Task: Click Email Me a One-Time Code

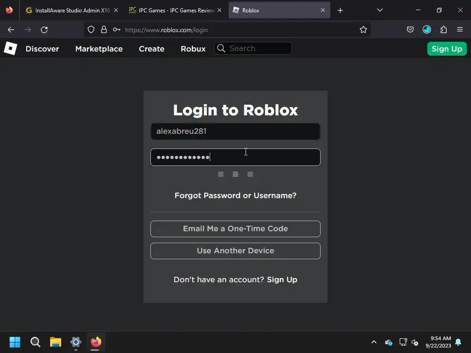Action: pyautogui.click(x=235, y=229)
